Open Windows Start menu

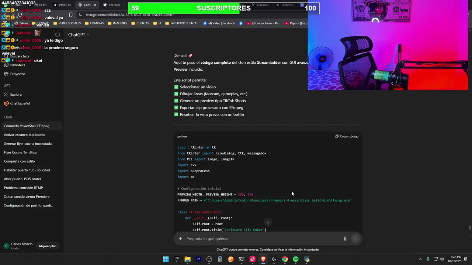click(166, 259)
